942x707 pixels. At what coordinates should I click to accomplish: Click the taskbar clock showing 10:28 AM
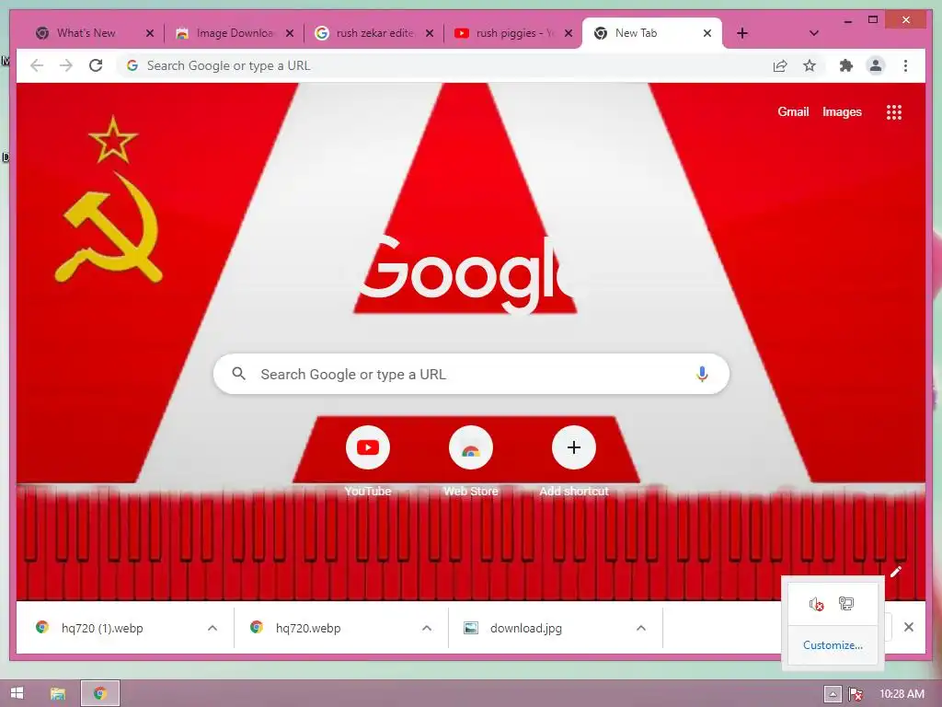(x=902, y=694)
